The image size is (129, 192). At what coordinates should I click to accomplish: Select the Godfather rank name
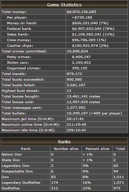pyautogui.click(x=11, y=188)
